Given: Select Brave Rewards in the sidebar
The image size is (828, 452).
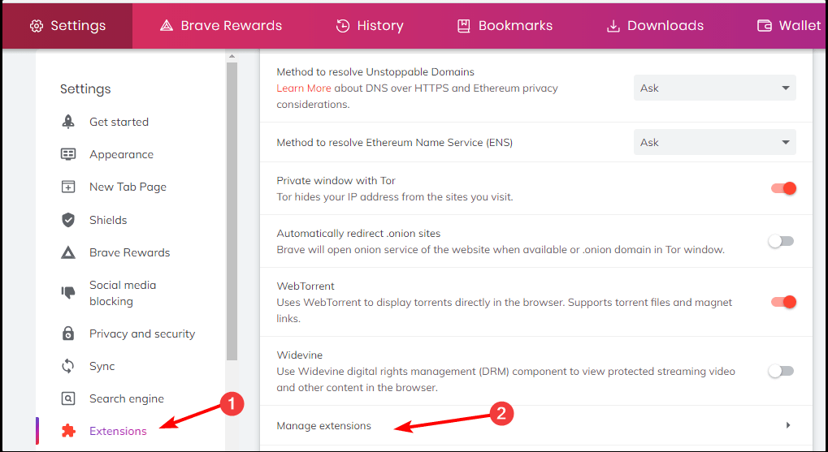Looking at the screenshot, I should point(129,252).
